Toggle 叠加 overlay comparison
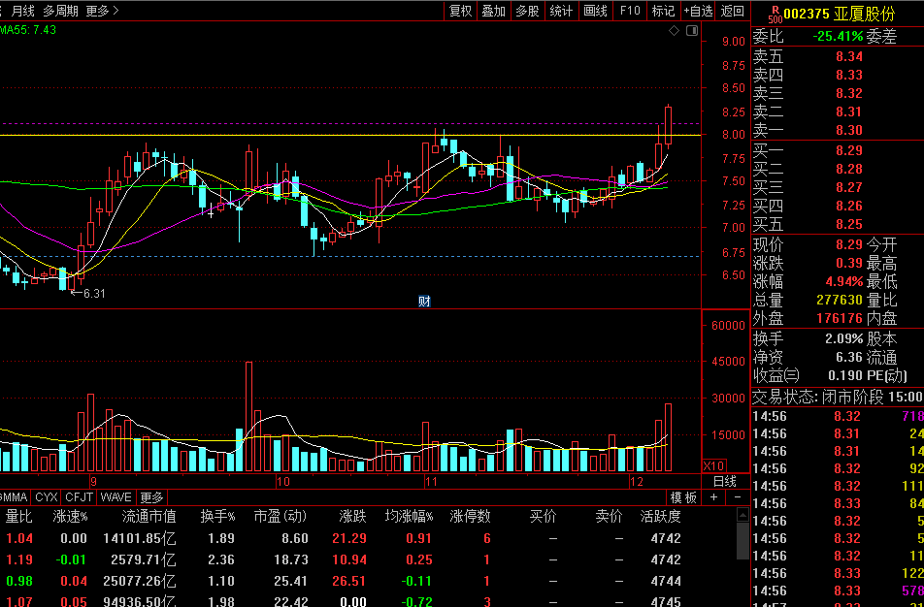The height and width of the screenshot is (607, 924). tap(493, 11)
